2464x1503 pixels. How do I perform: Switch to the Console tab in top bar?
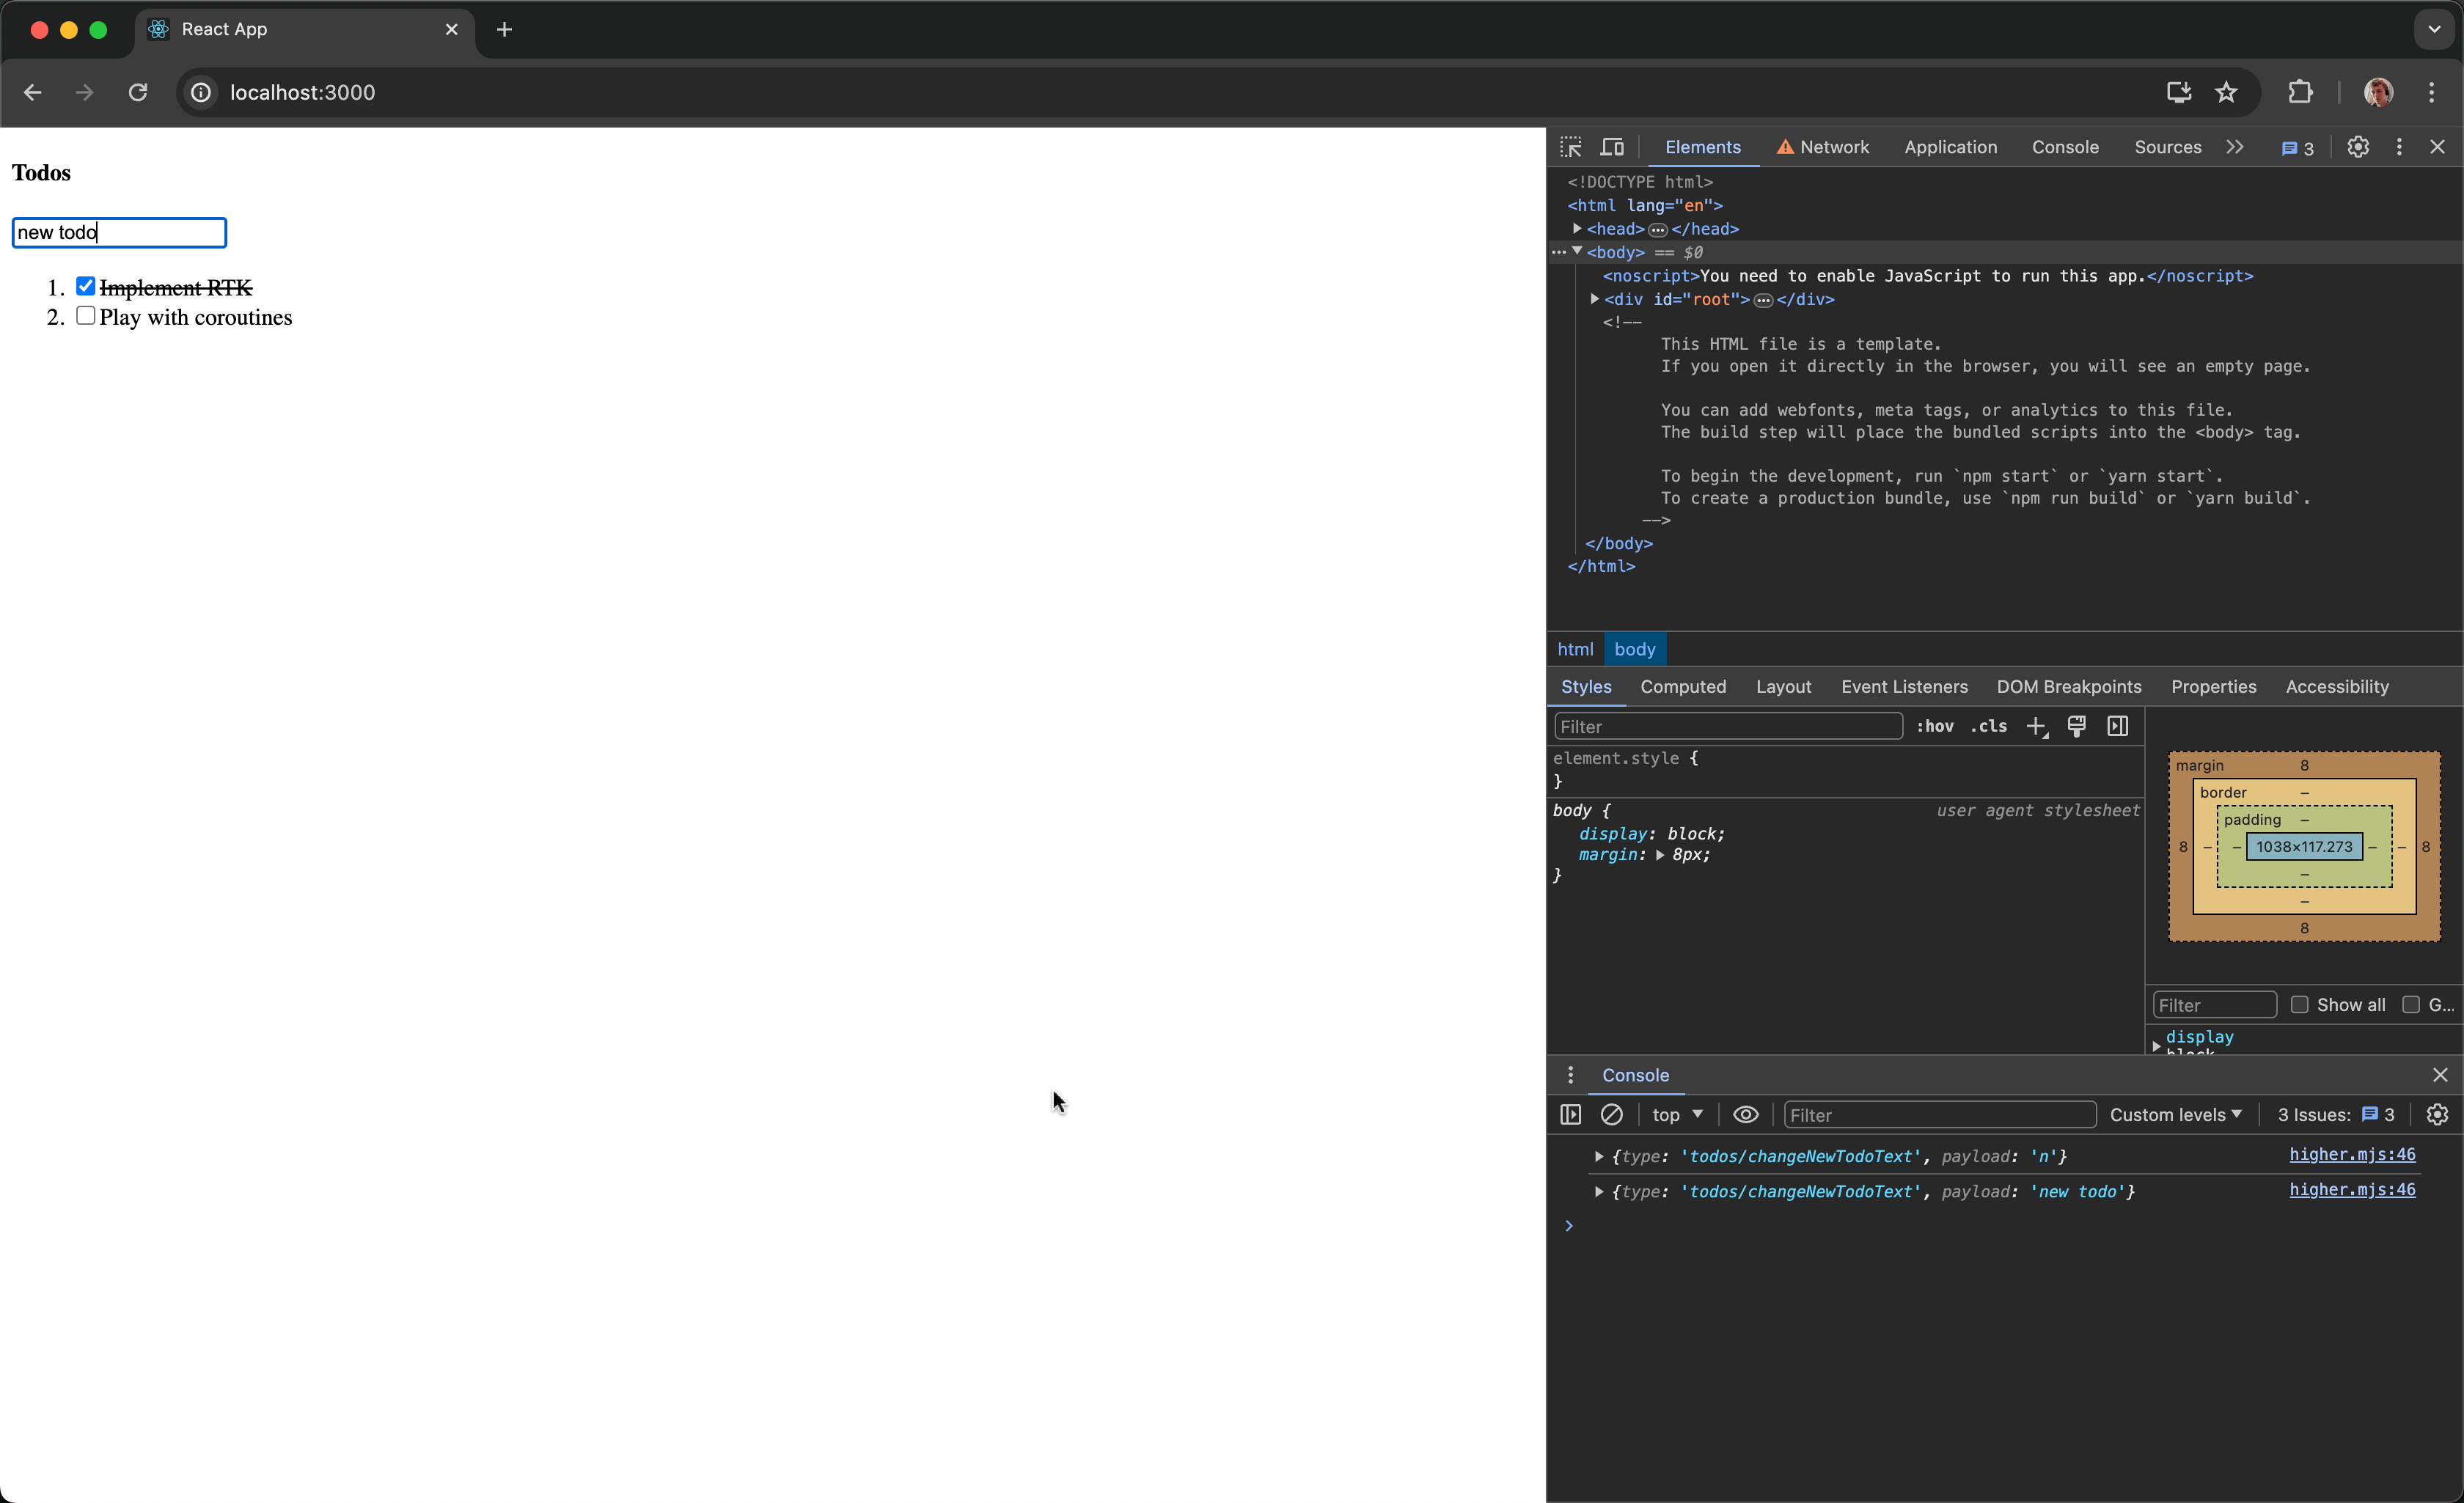coord(2065,147)
